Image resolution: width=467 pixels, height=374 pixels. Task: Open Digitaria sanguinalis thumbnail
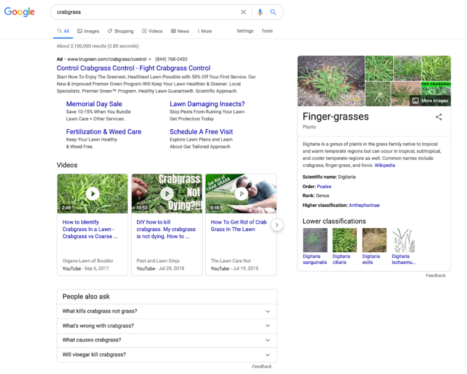coord(315,241)
